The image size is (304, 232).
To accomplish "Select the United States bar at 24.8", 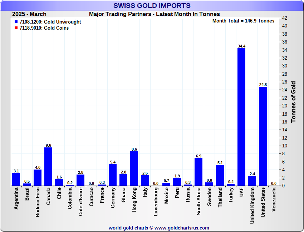I will (x=263, y=136).
